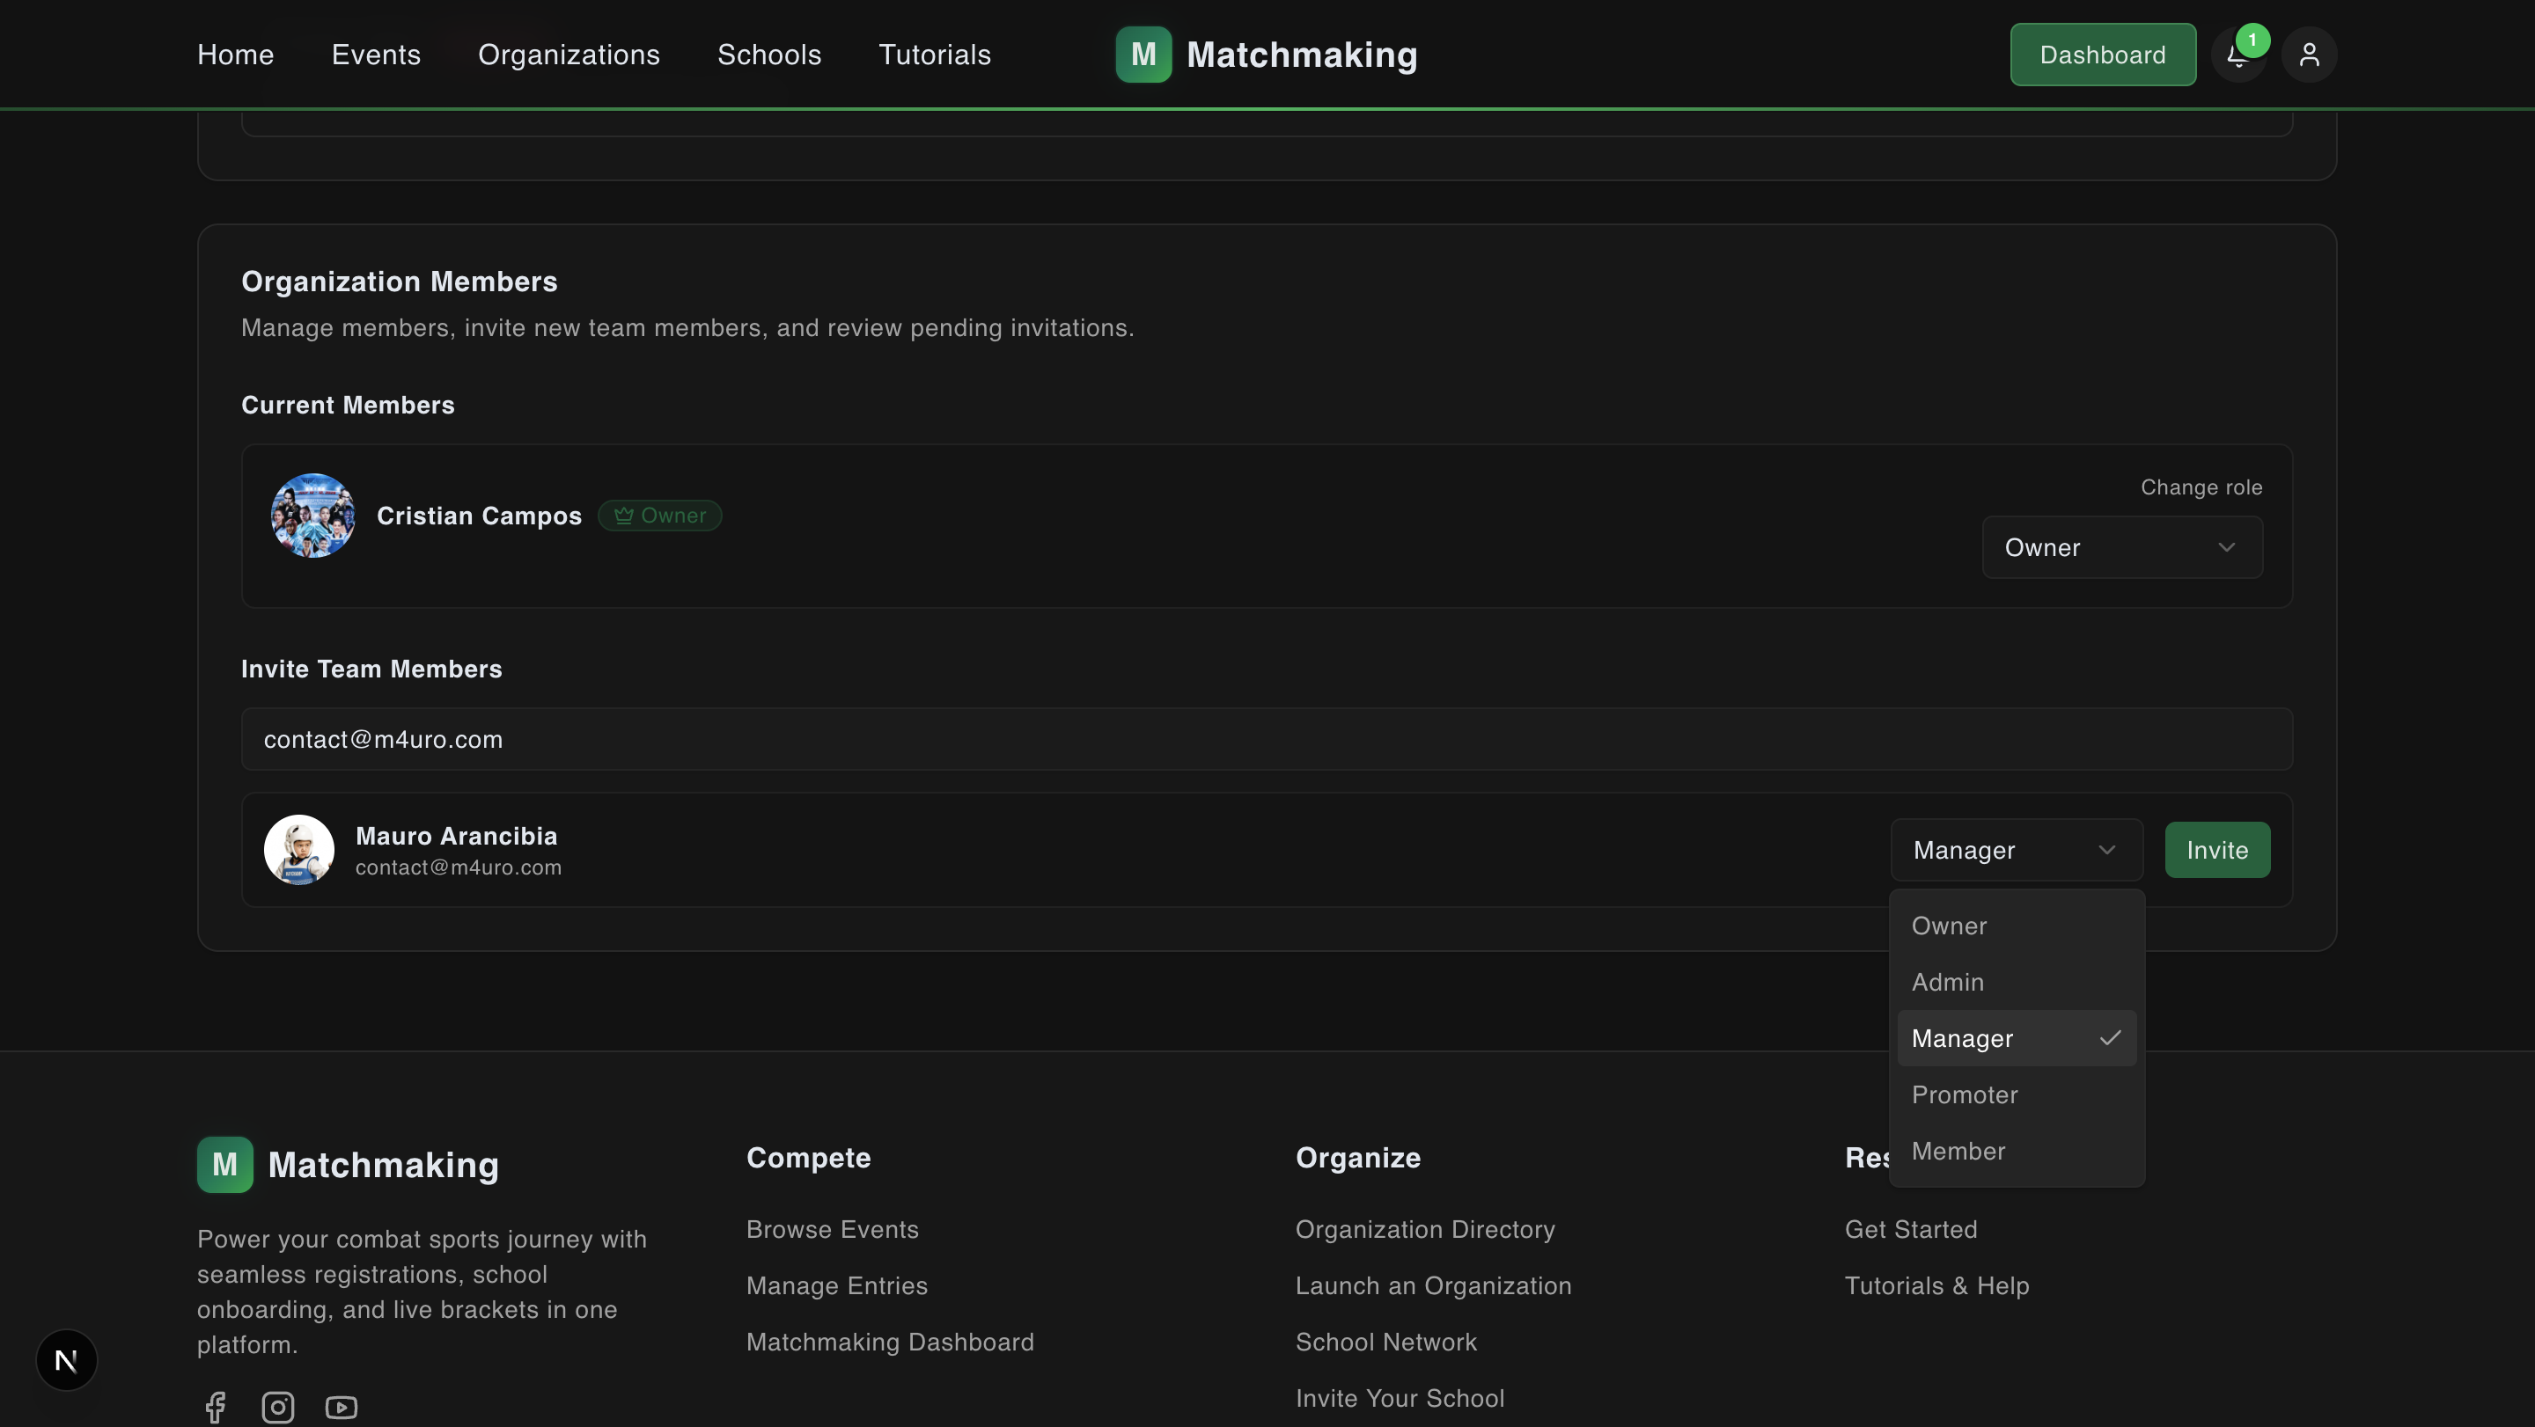Open Matchmaking Dashboard footer link
The image size is (2535, 1427).
890,1342
